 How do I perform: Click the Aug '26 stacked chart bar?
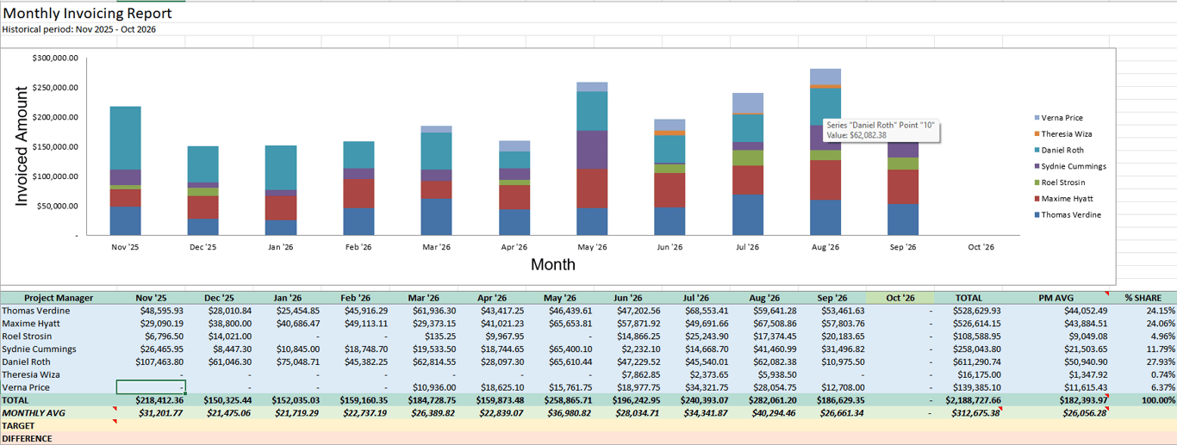[825, 151]
